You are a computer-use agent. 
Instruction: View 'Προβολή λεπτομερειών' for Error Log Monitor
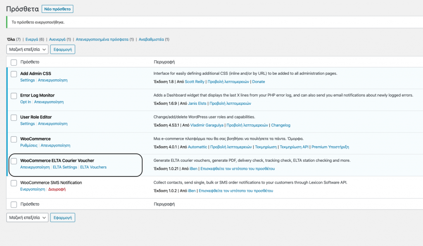click(231, 104)
